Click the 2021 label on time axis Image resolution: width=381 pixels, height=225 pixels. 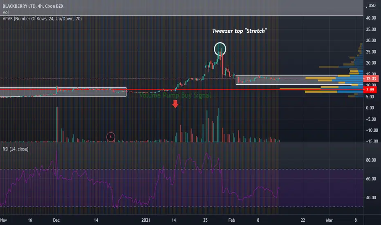[x=146, y=220]
